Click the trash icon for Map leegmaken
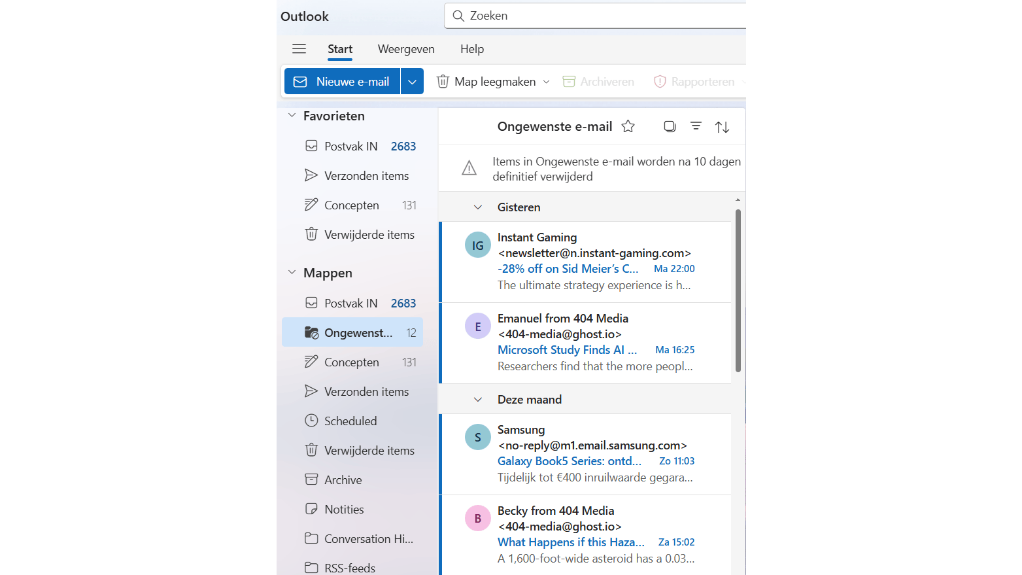1022x575 pixels. point(443,82)
